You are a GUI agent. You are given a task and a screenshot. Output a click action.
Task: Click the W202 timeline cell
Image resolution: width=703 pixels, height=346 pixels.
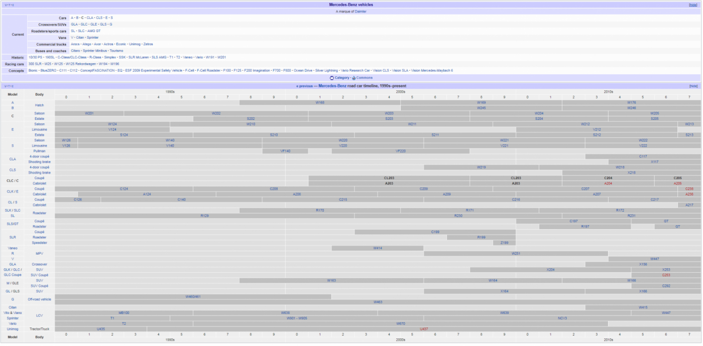(216, 113)
